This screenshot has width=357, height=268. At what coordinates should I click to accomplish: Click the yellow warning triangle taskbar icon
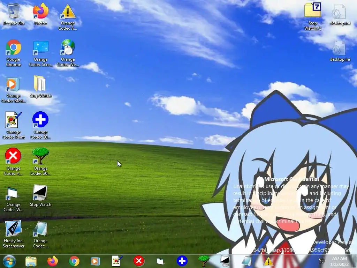[268, 261]
